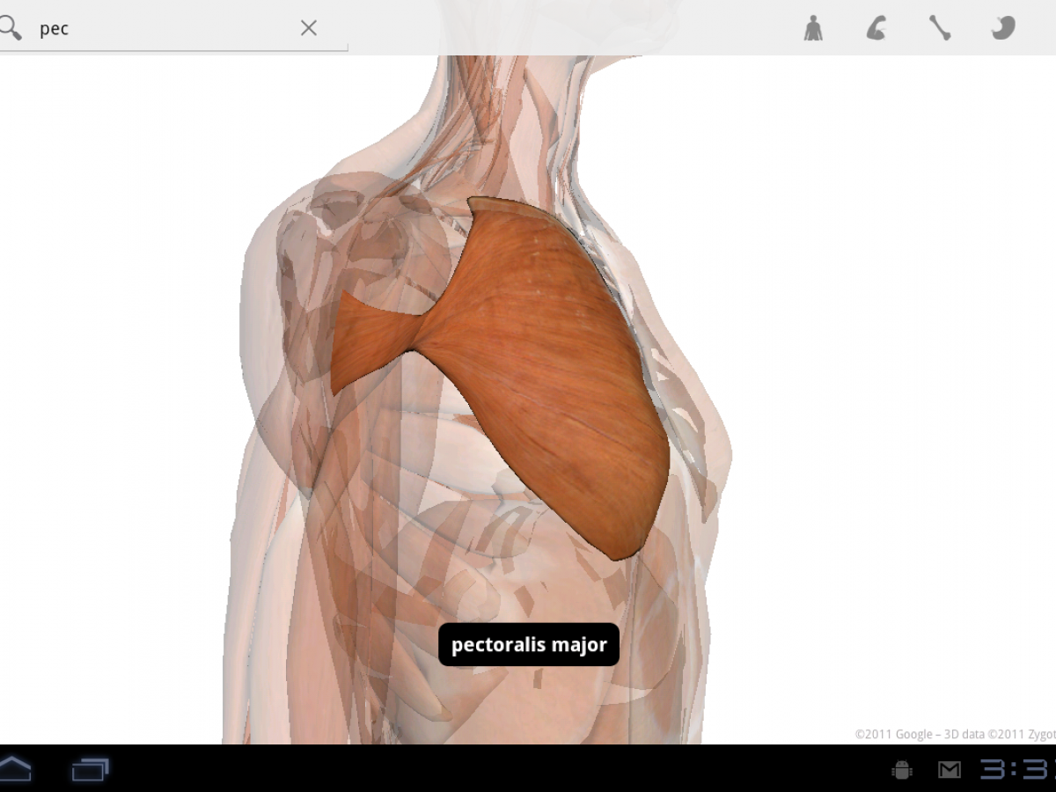1056x792 pixels.
Task: Tap the system clock in status bar
Action: [1016, 770]
